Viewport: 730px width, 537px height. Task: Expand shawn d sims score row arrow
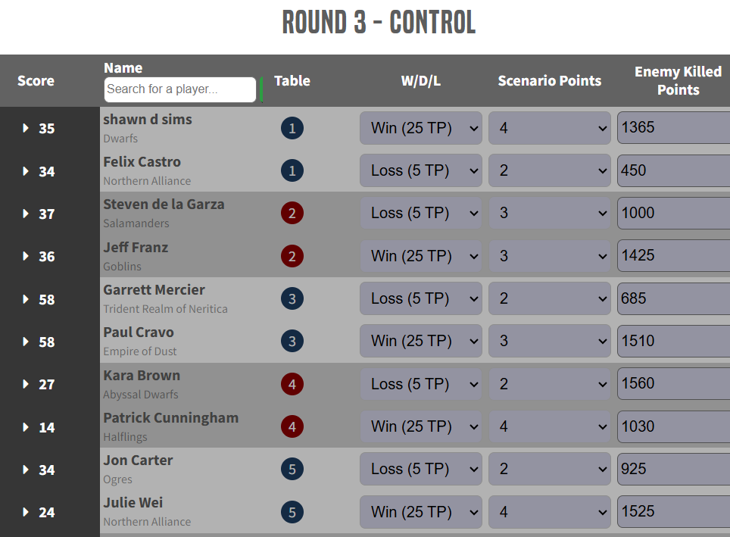(x=27, y=129)
